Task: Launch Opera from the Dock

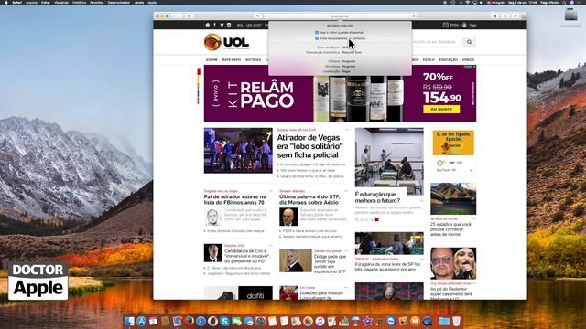Action: click(x=212, y=321)
